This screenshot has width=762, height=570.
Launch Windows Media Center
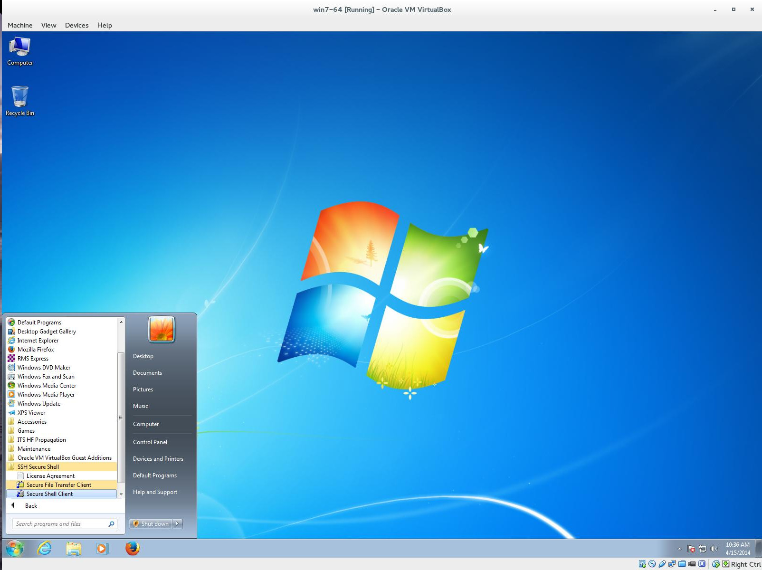coord(61,385)
